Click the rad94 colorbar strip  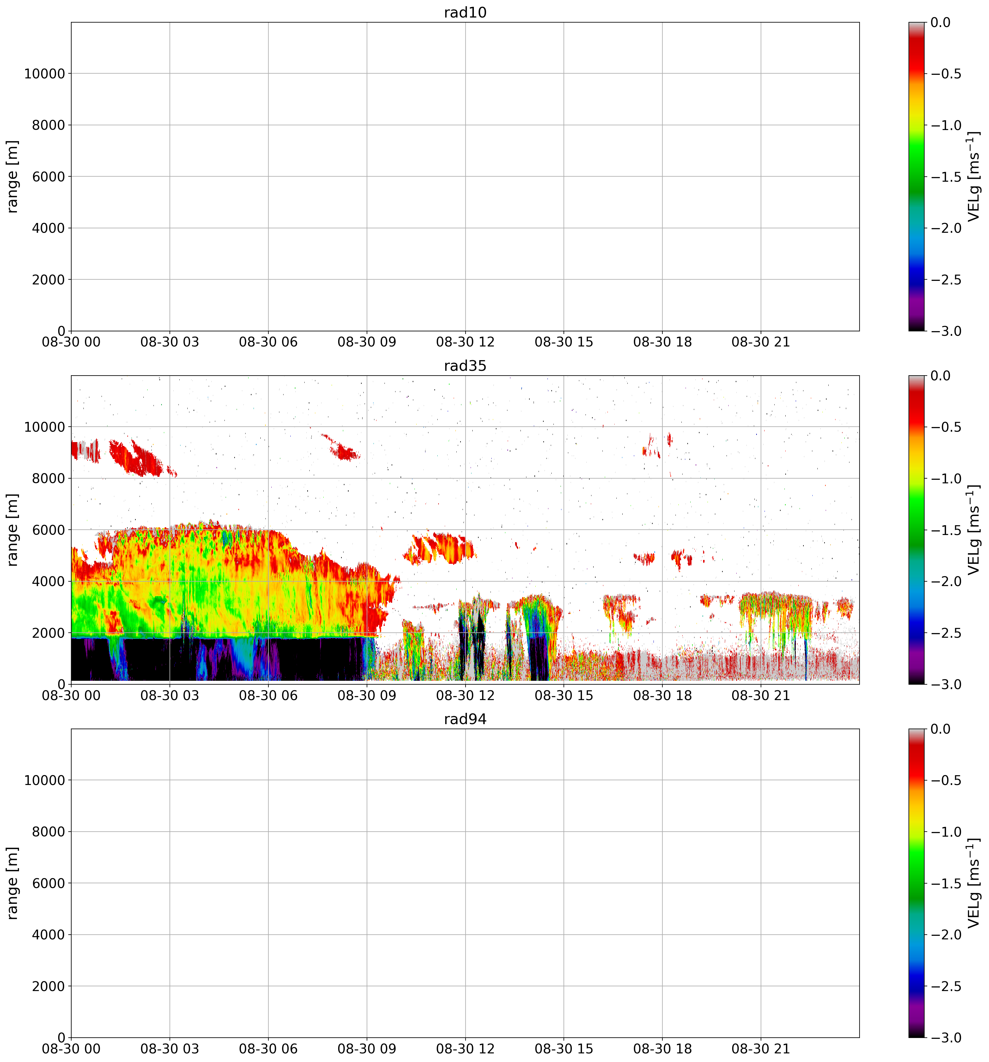coord(916,882)
